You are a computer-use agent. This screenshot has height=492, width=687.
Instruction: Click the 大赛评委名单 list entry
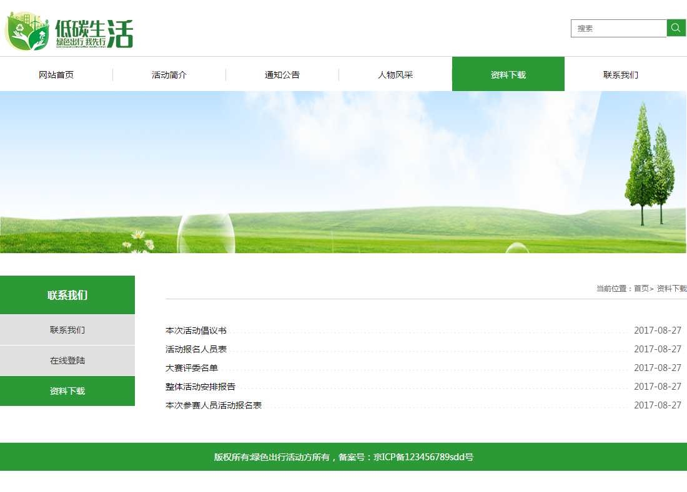coord(192,368)
